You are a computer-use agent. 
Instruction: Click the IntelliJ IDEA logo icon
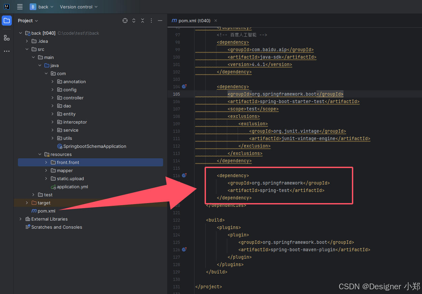point(7,7)
